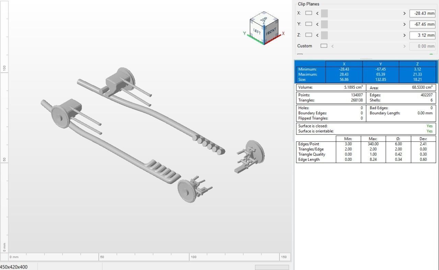Click the Z clip value field 3.12 mm

(x=422, y=35)
